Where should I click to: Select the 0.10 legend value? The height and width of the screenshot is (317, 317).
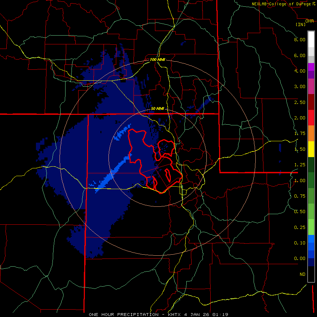click(300, 243)
